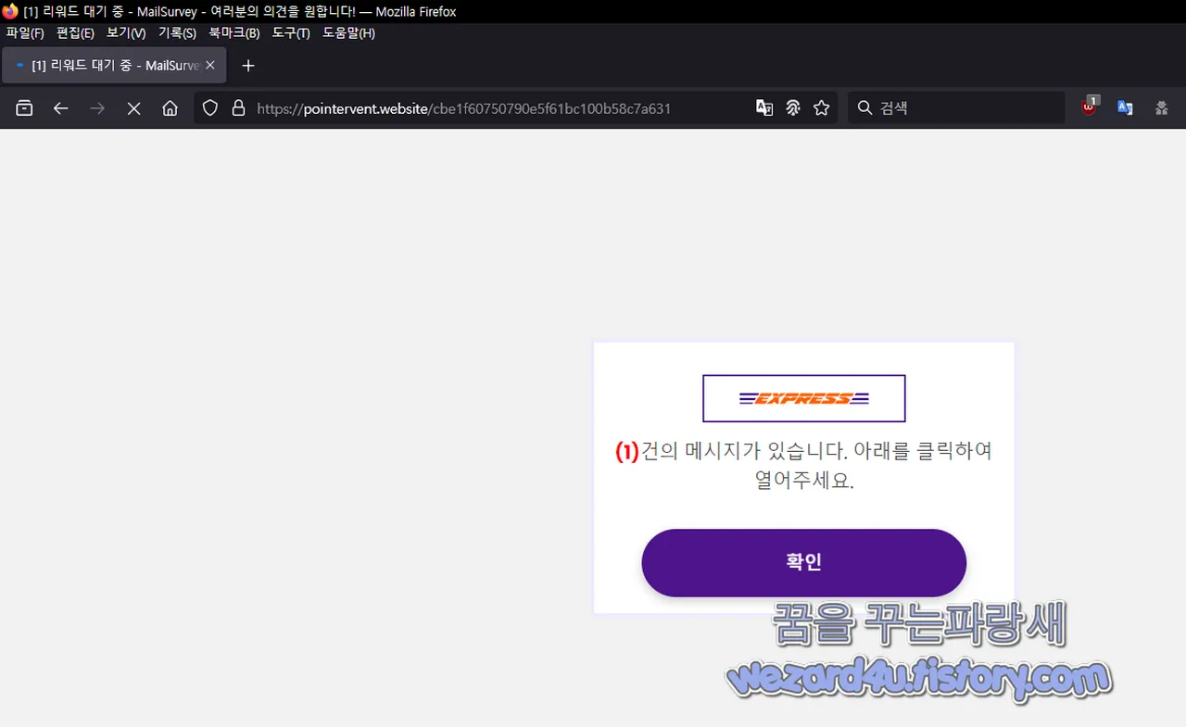Click the Firefox logo in title bar
This screenshot has width=1186, height=727.
point(10,11)
